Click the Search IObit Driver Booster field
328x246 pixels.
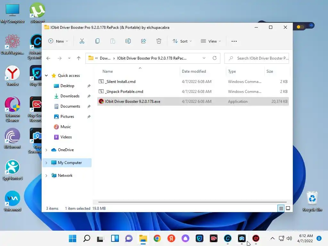[257, 58]
